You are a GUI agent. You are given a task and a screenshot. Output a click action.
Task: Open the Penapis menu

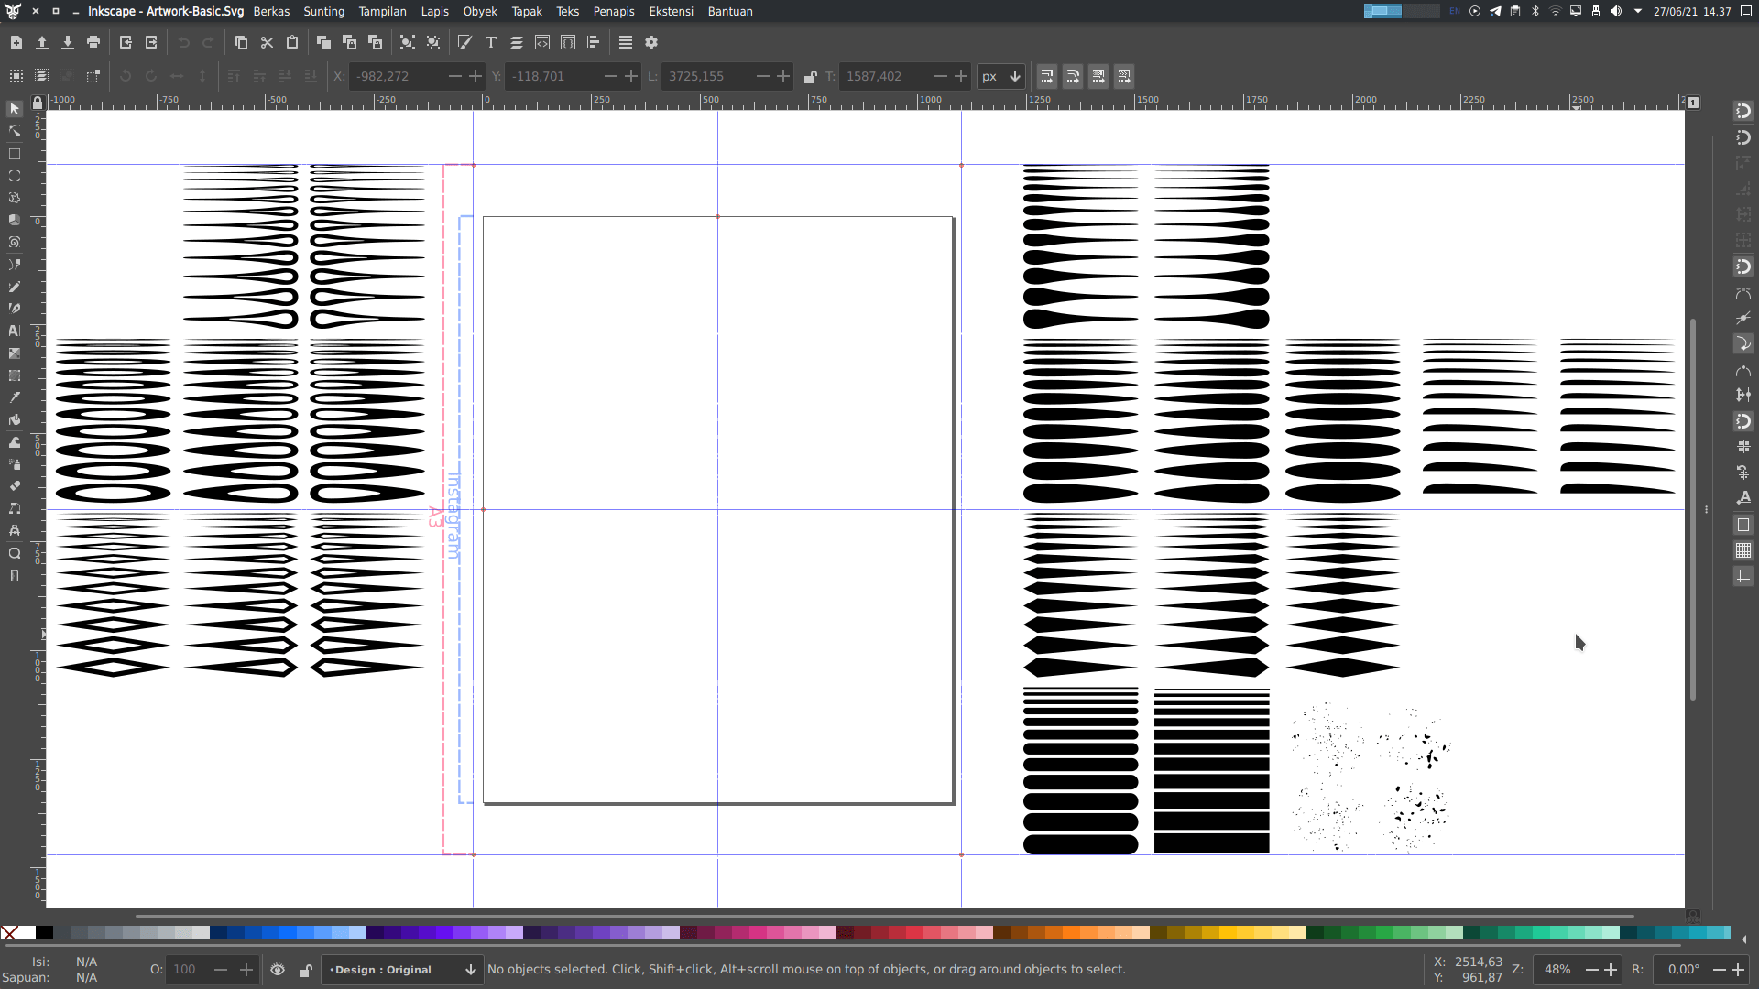(614, 11)
